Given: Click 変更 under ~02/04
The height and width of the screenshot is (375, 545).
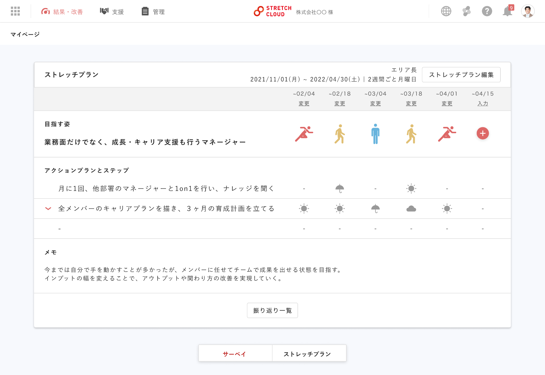Looking at the screenshot, I should (x=304, y=103).
